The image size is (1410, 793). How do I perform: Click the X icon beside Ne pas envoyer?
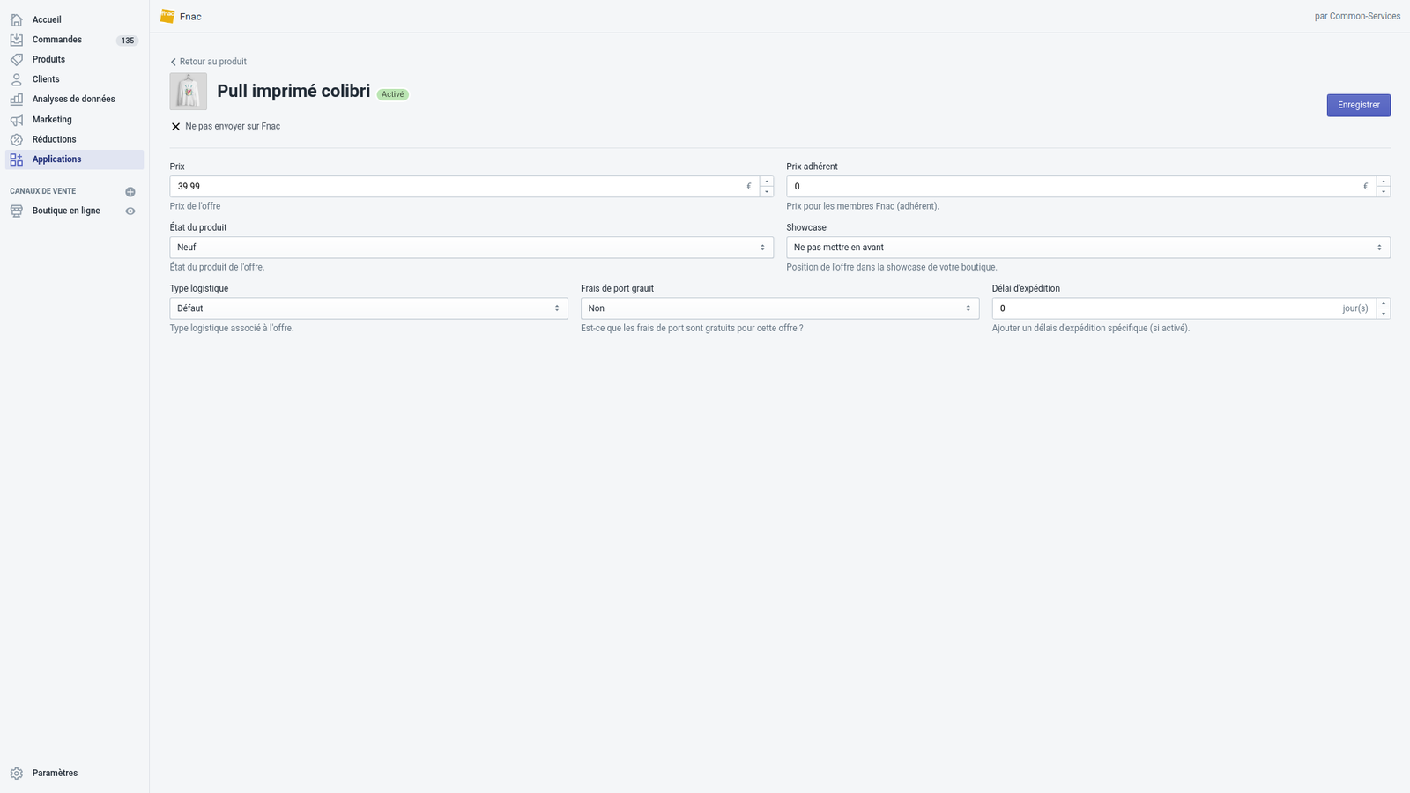pyautogui.click(x=175, y=126)
